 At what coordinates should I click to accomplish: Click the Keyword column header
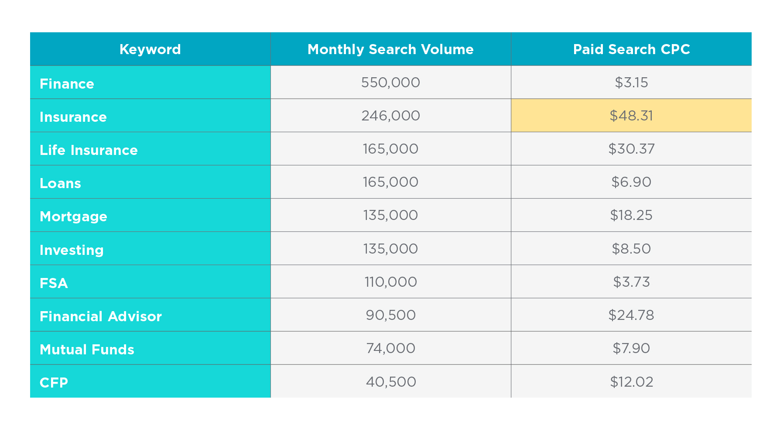(150, 49)
